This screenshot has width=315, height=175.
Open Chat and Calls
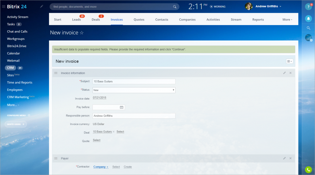pyautogui.click(x=17, y=32)
